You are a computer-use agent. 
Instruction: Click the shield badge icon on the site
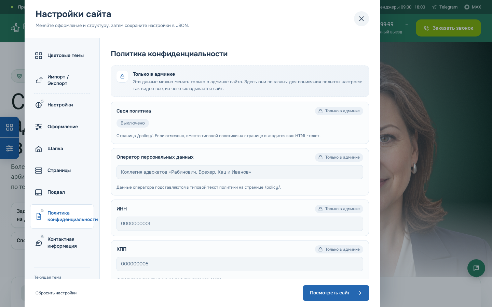point(19,76)
